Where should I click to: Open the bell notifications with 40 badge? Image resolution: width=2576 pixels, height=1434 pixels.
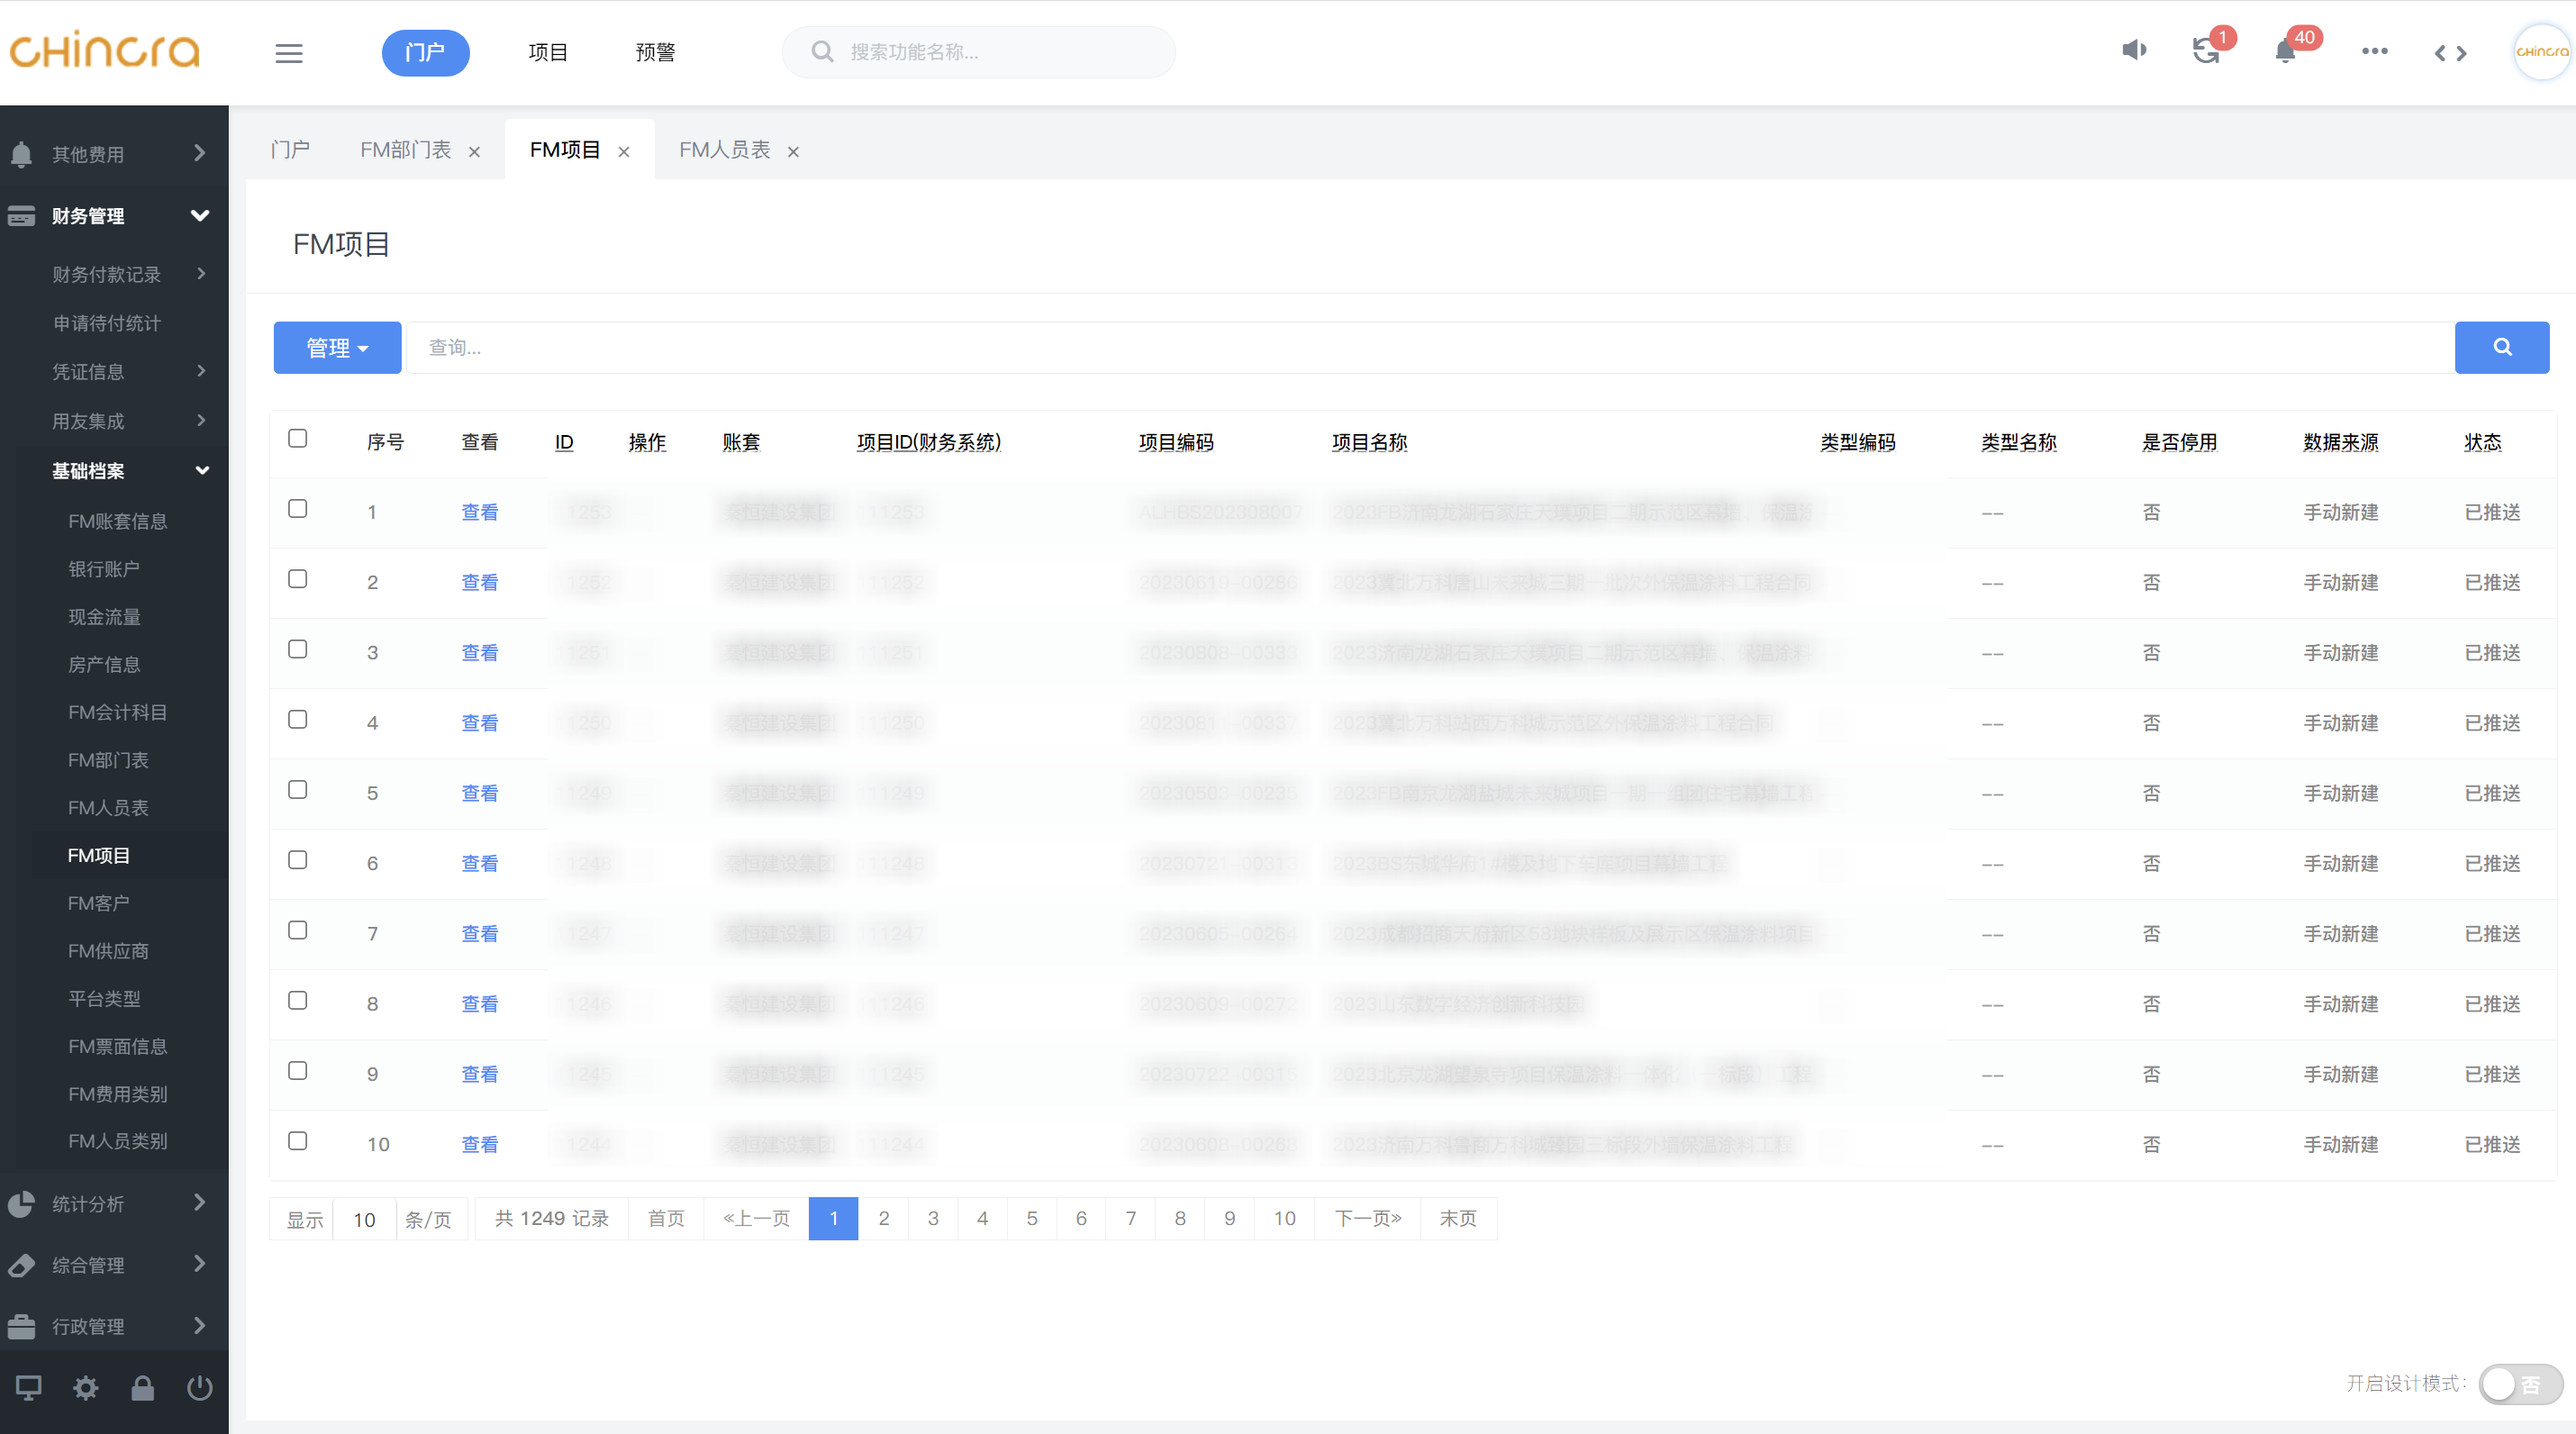[2286, 50]
